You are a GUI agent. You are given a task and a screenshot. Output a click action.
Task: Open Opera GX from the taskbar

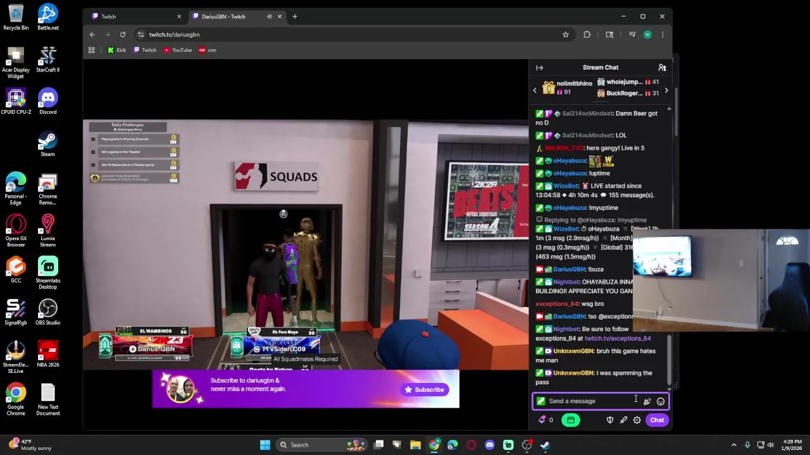click(471, 445)
